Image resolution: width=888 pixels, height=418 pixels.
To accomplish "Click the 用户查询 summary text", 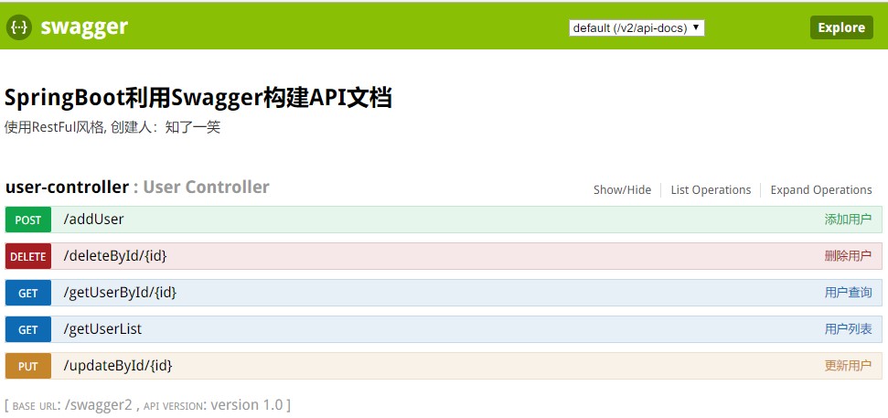I will click(x=848, y=293).
